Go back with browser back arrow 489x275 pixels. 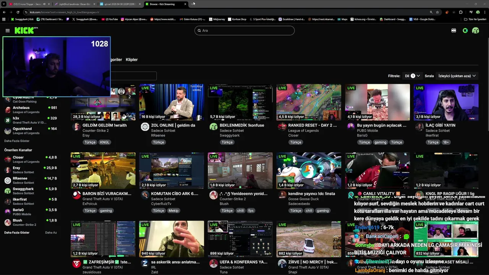pyautogui.click(x=4, y=12)
